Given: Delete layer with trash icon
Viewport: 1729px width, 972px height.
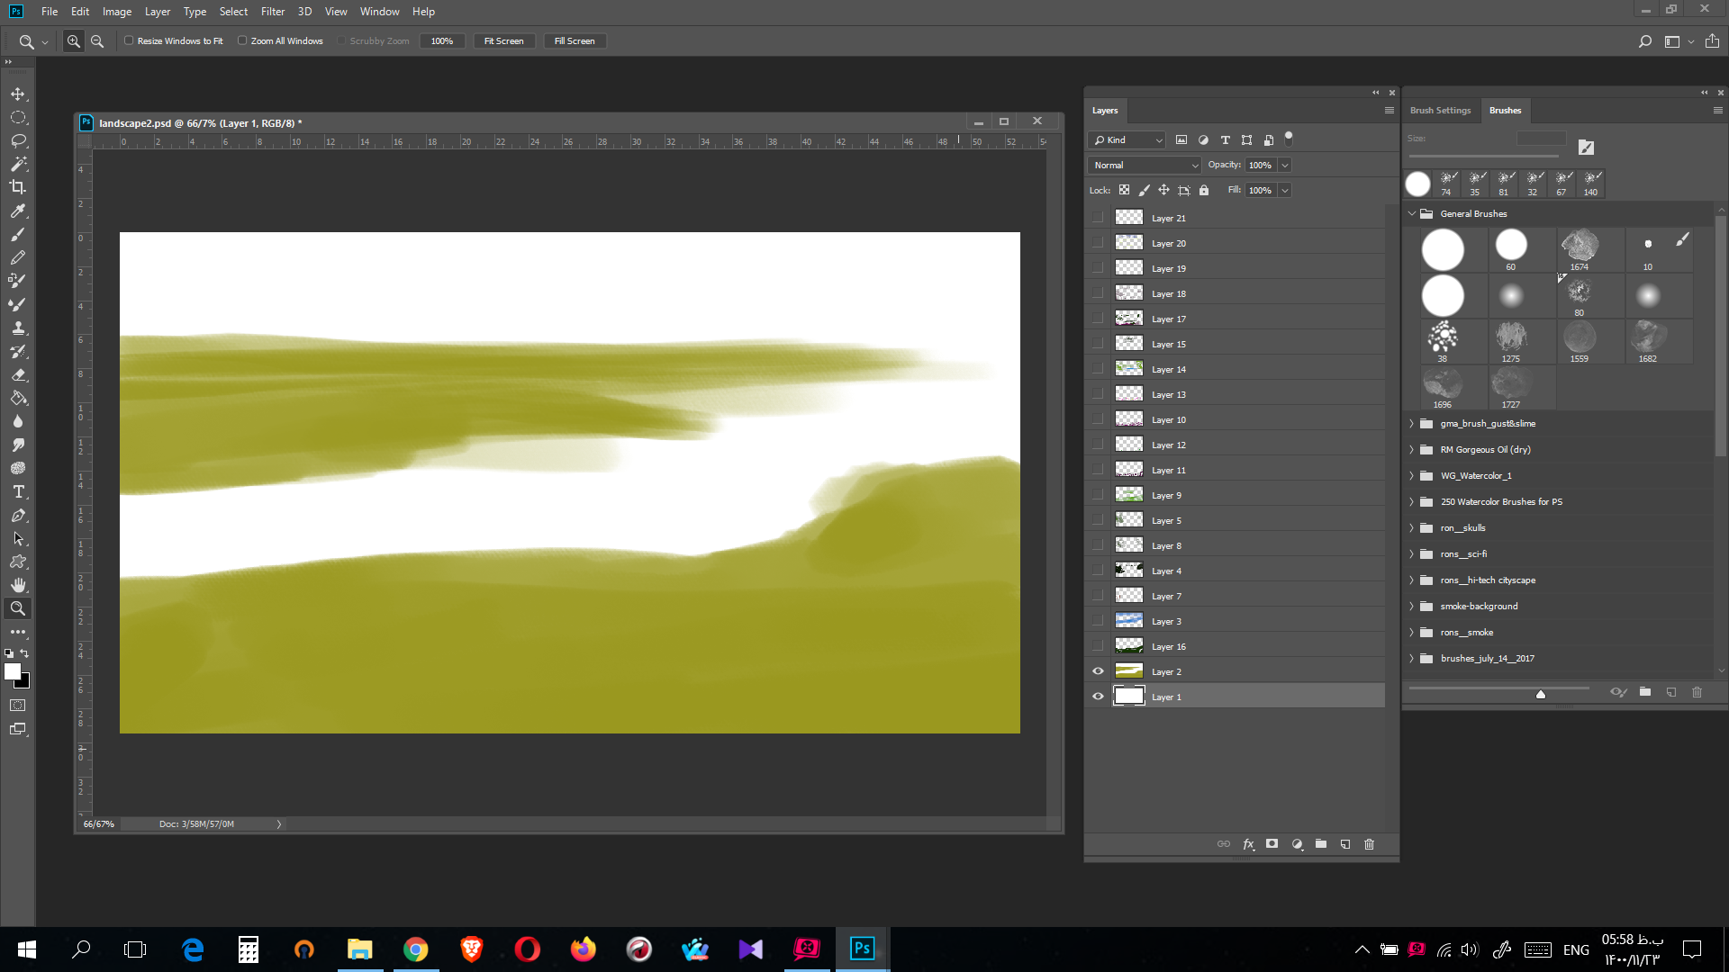Looking at the screenshot, I should coord(1370,844).
